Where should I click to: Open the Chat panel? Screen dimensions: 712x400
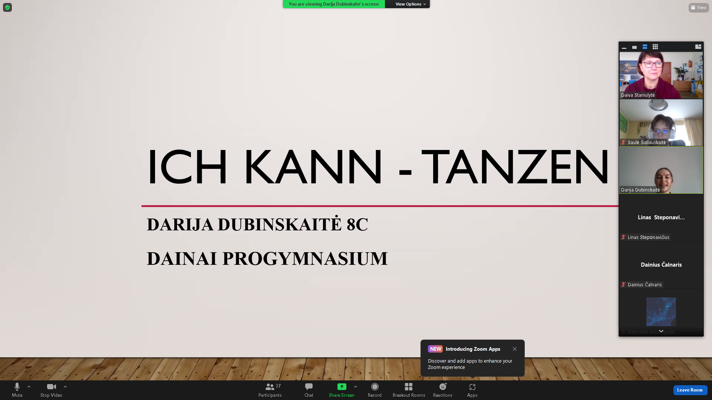309,387
